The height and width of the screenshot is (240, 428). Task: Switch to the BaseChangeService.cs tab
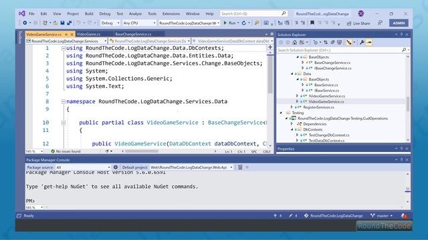coord(133,34)
